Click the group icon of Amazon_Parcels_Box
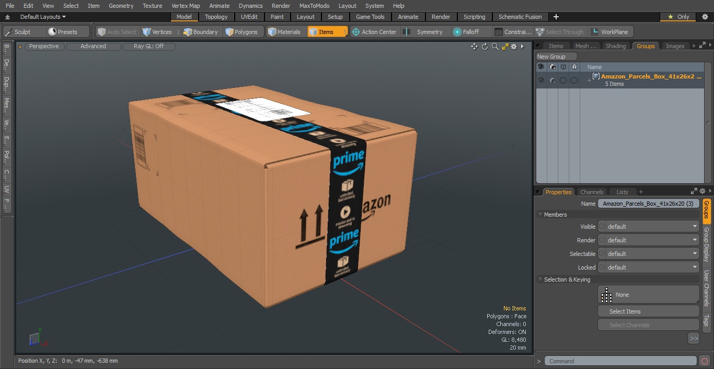This screenshot has height=369, width=714. coord(596,76)
